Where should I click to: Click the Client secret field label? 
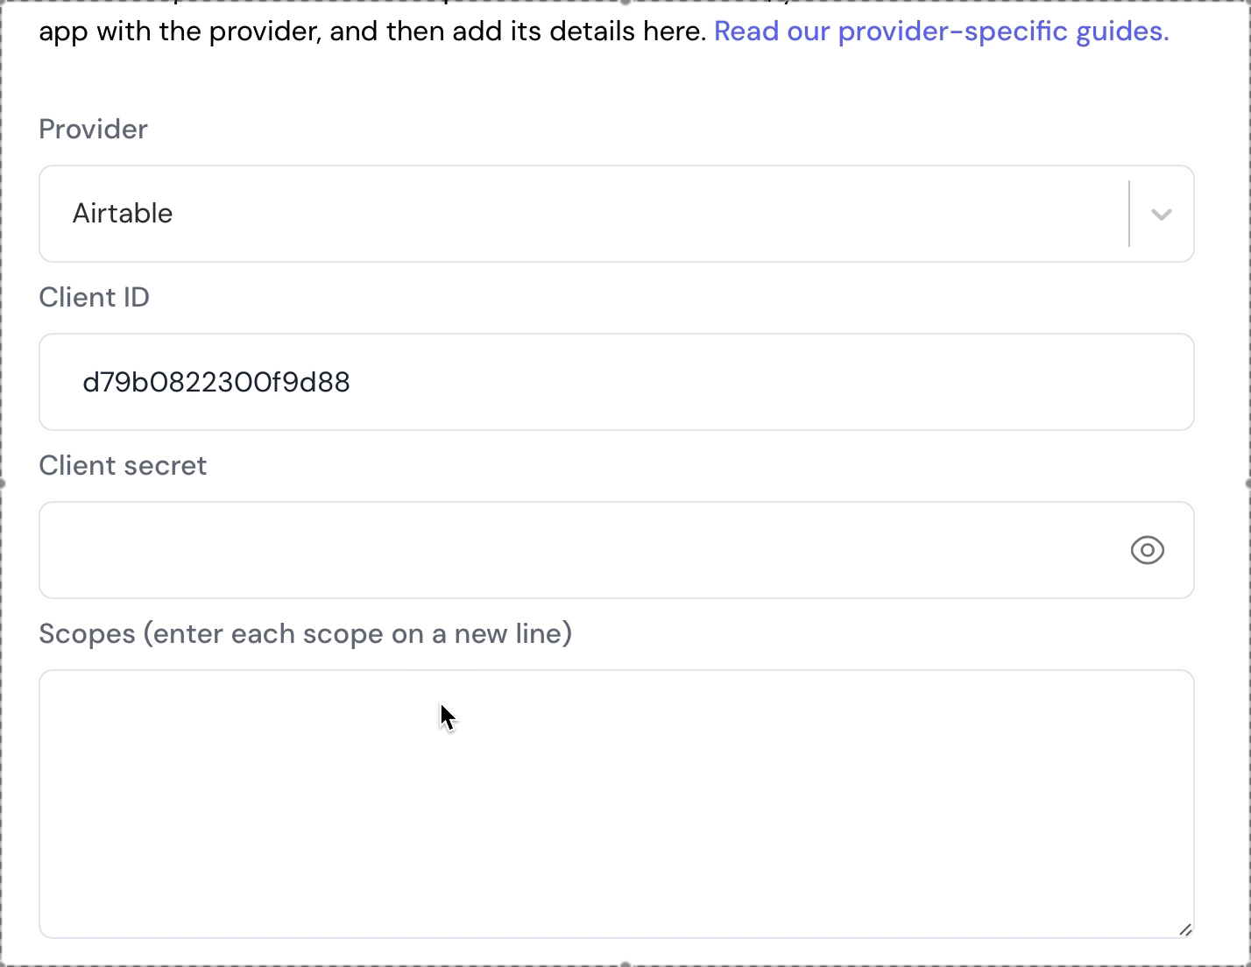coord(124,466)
